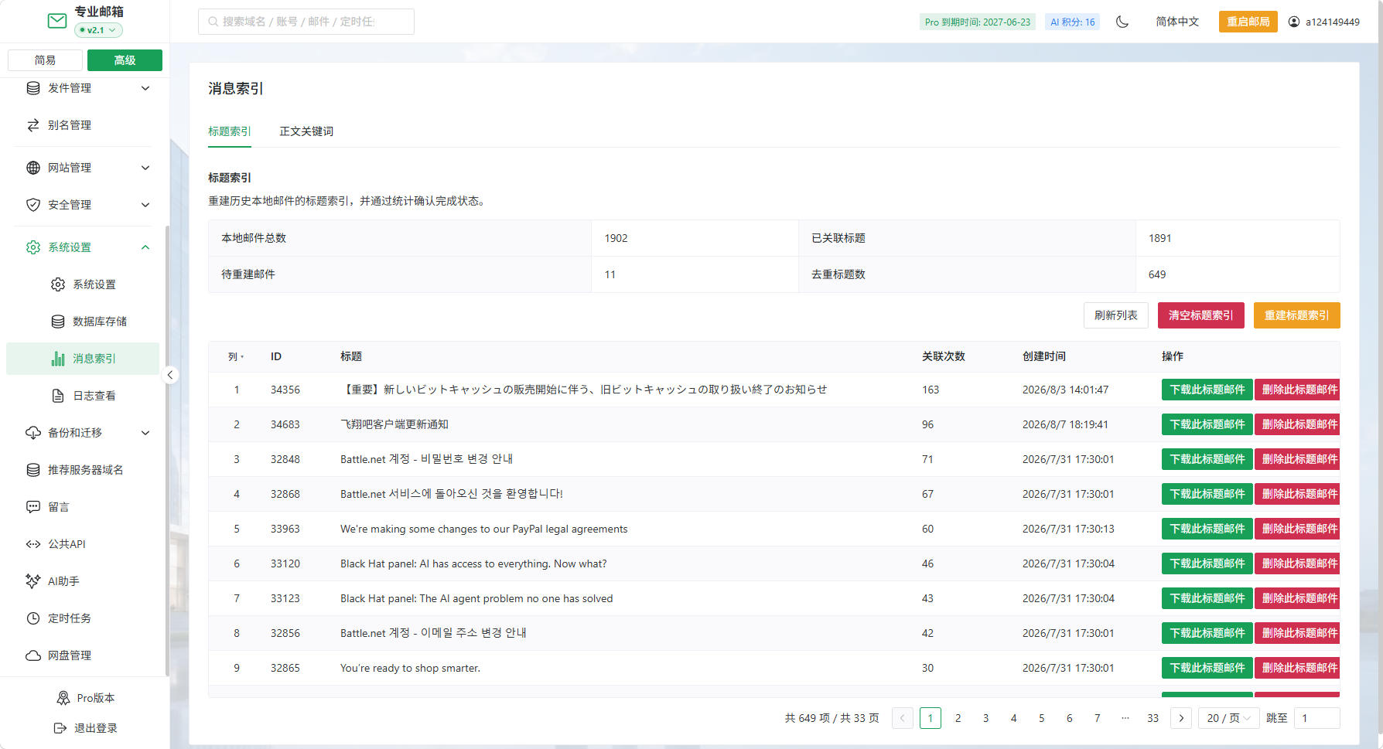Expand the 安全管理 menu chevron
Image resolution: width=1383 pixels, height=749 pixels.
pos(145,205)
